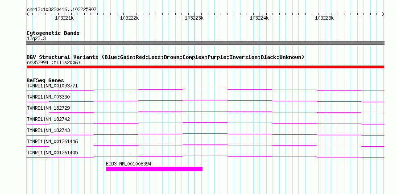
Task: Click the Cytogenetic Bands track title
Action: point(53,33)
